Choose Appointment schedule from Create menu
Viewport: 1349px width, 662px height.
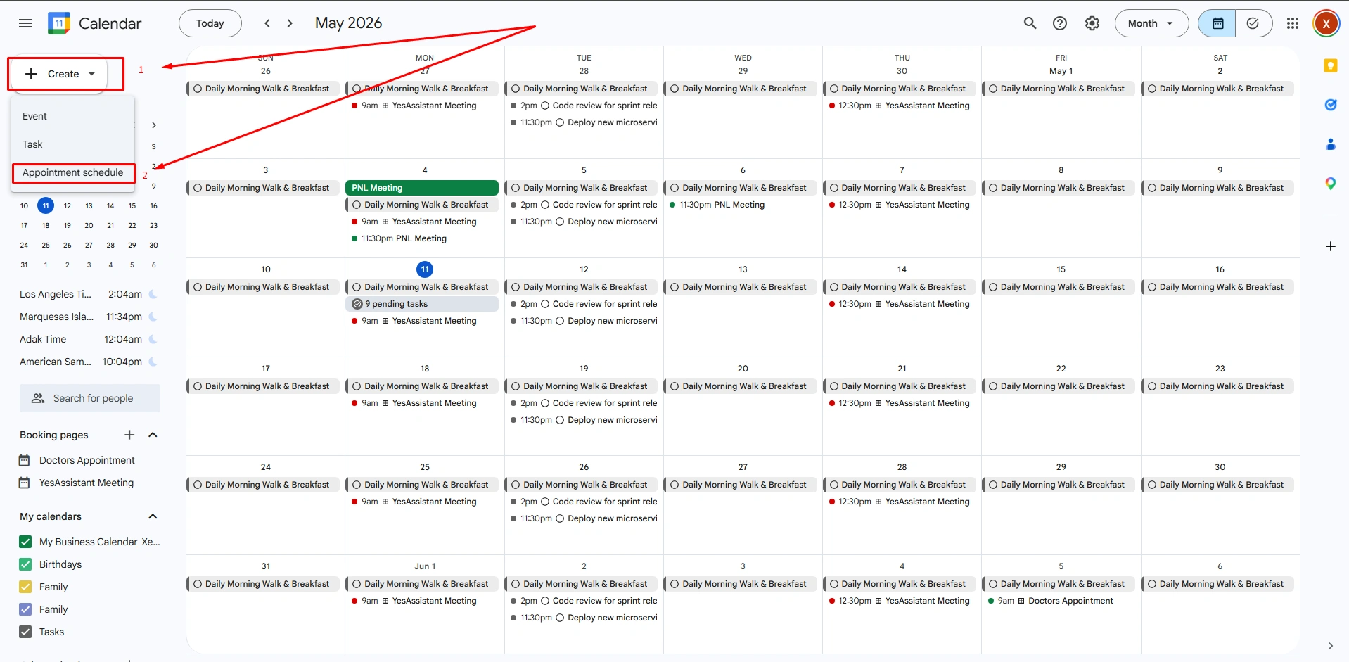pos(72,172)
